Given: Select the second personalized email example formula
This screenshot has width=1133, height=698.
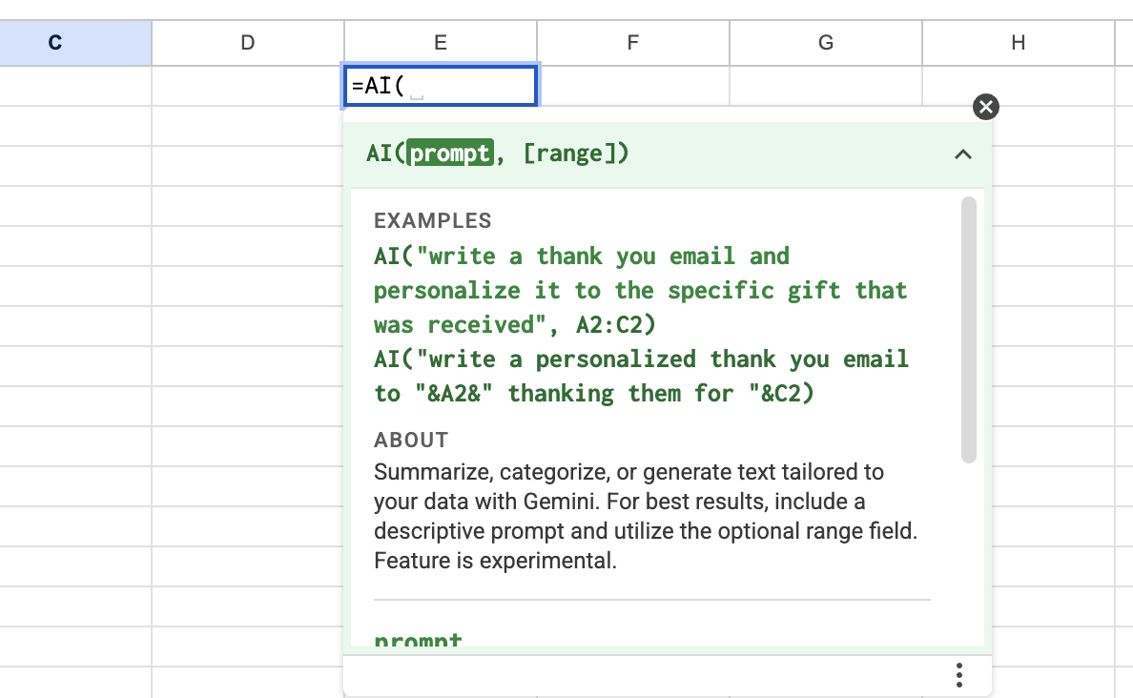Looking at the screenshot, I should point(639,376).
